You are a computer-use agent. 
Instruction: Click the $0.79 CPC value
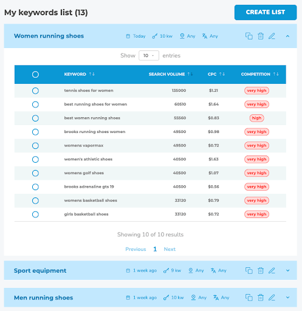coord(213,200)
